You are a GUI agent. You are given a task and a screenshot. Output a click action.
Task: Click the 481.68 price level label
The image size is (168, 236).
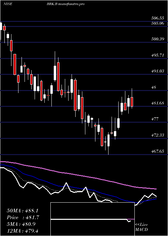click(158, 103)
